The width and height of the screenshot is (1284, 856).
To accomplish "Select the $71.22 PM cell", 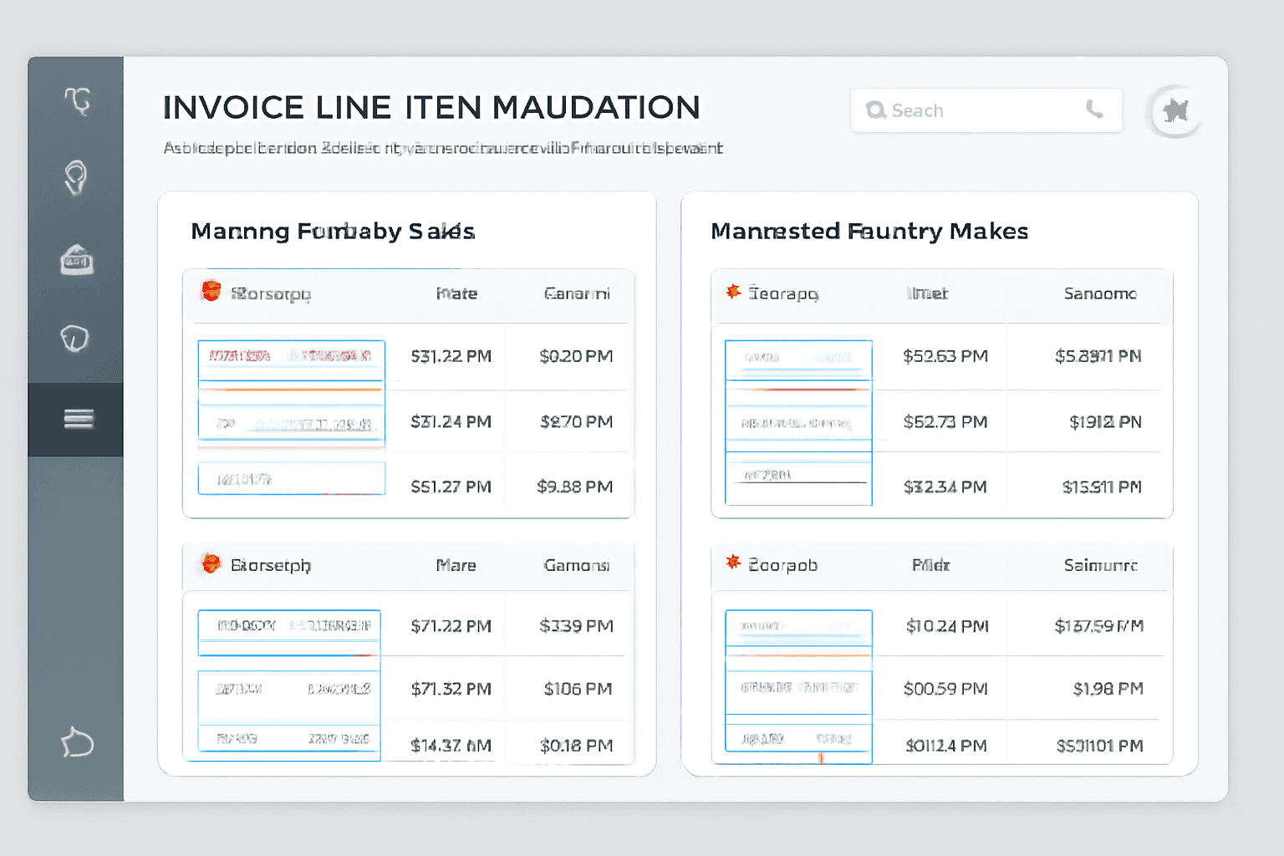I will 451,626.
